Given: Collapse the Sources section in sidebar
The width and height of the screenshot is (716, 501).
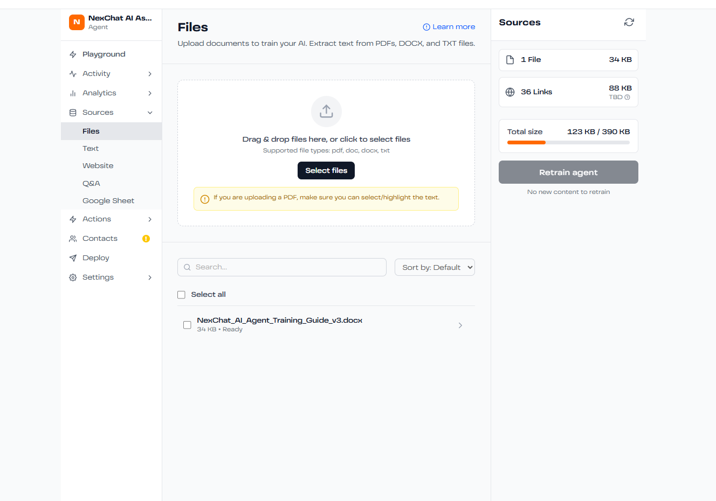Looking at the screenshot, I should pos(150,113).
